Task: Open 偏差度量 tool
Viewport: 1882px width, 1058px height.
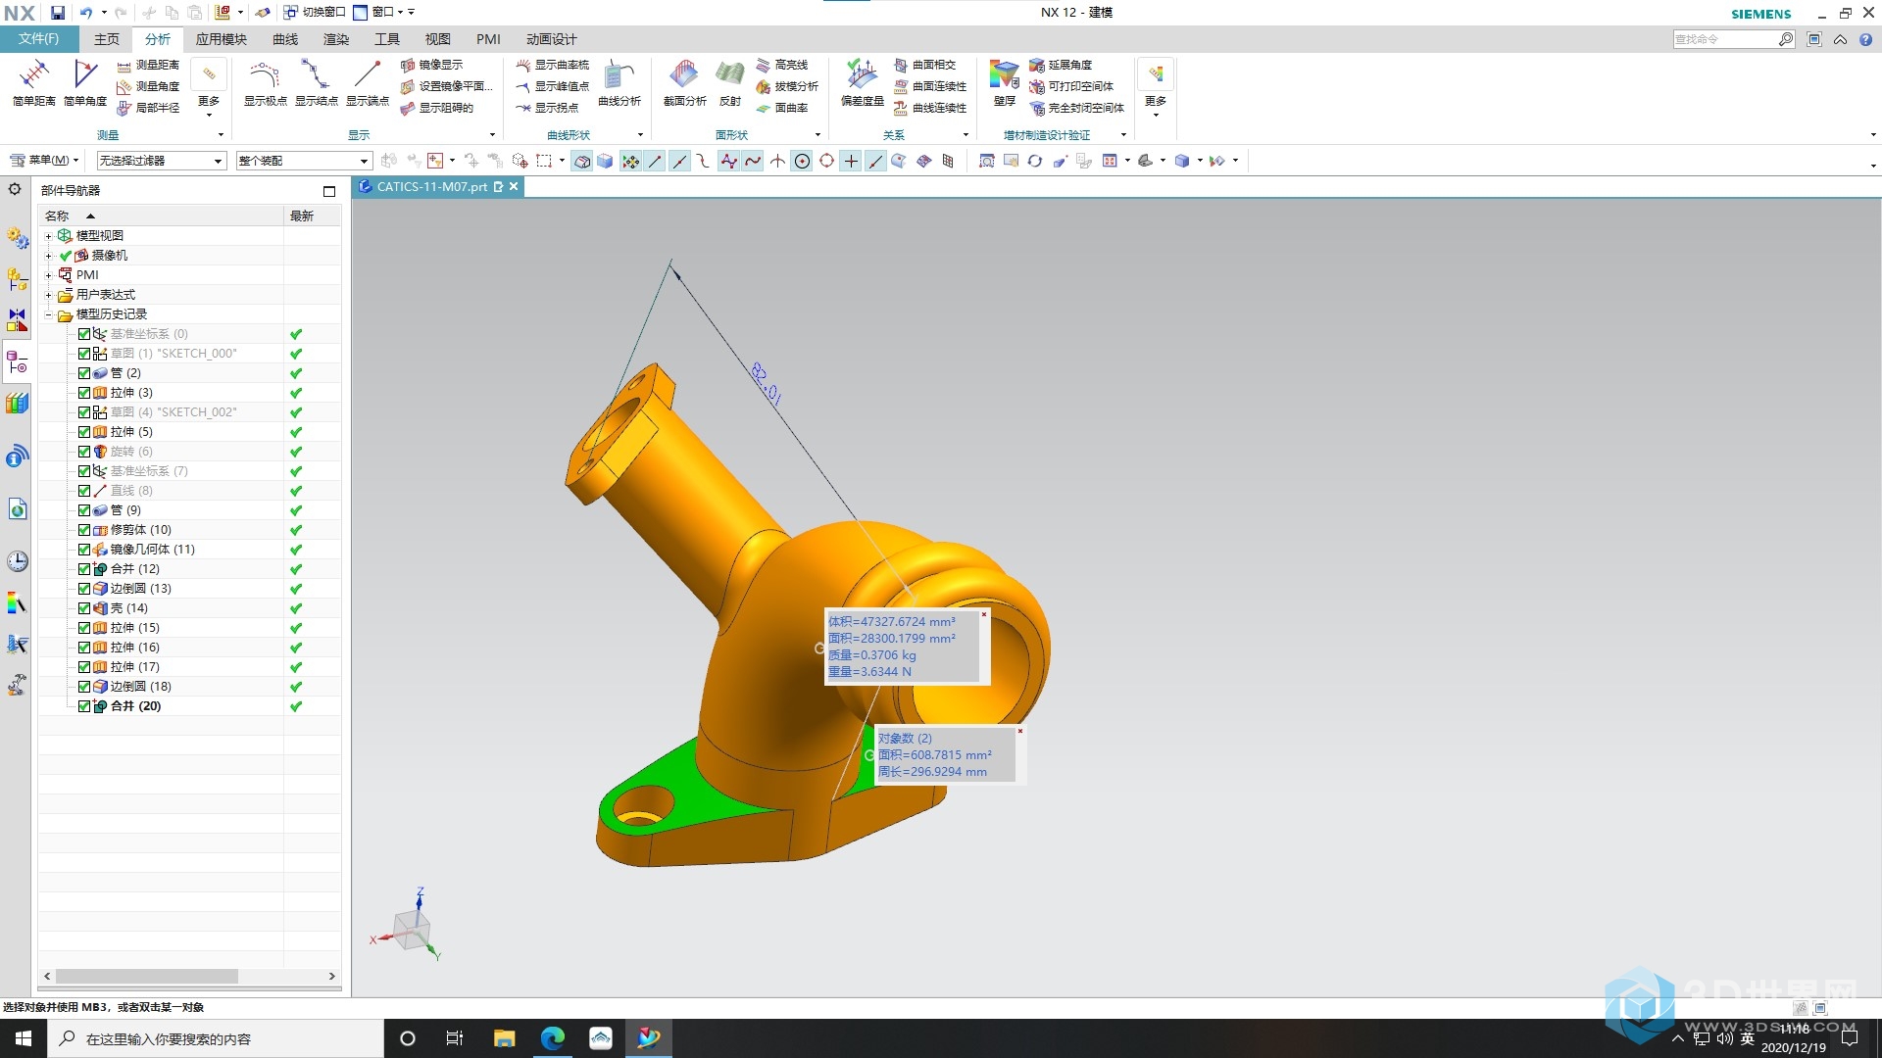Action: point(863,82)
